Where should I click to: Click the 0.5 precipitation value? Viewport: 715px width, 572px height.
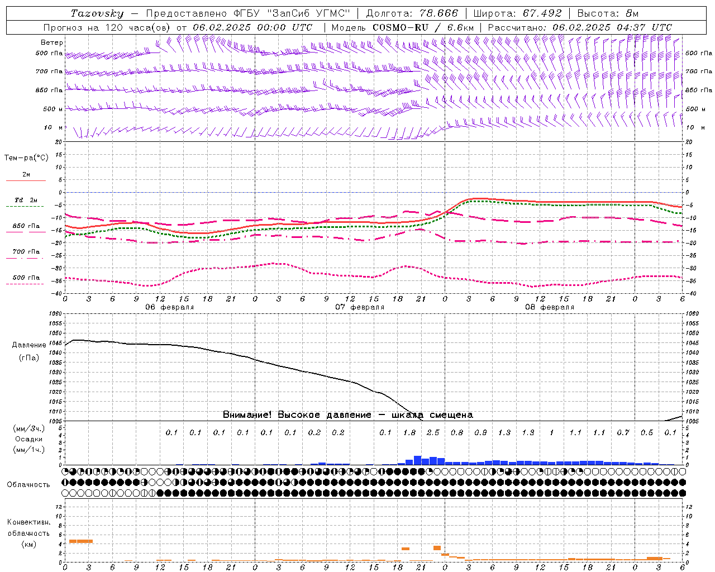[x=647, y=433]
